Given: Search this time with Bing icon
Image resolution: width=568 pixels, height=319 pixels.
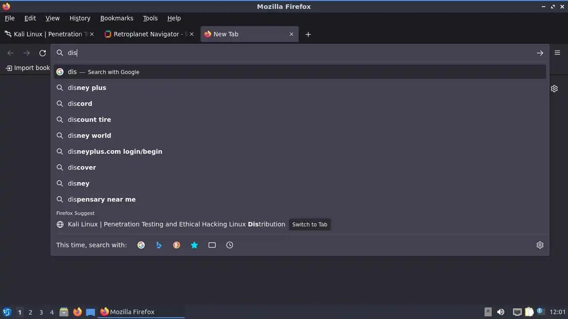Looking at the screenshot, I should click(159, 245).
